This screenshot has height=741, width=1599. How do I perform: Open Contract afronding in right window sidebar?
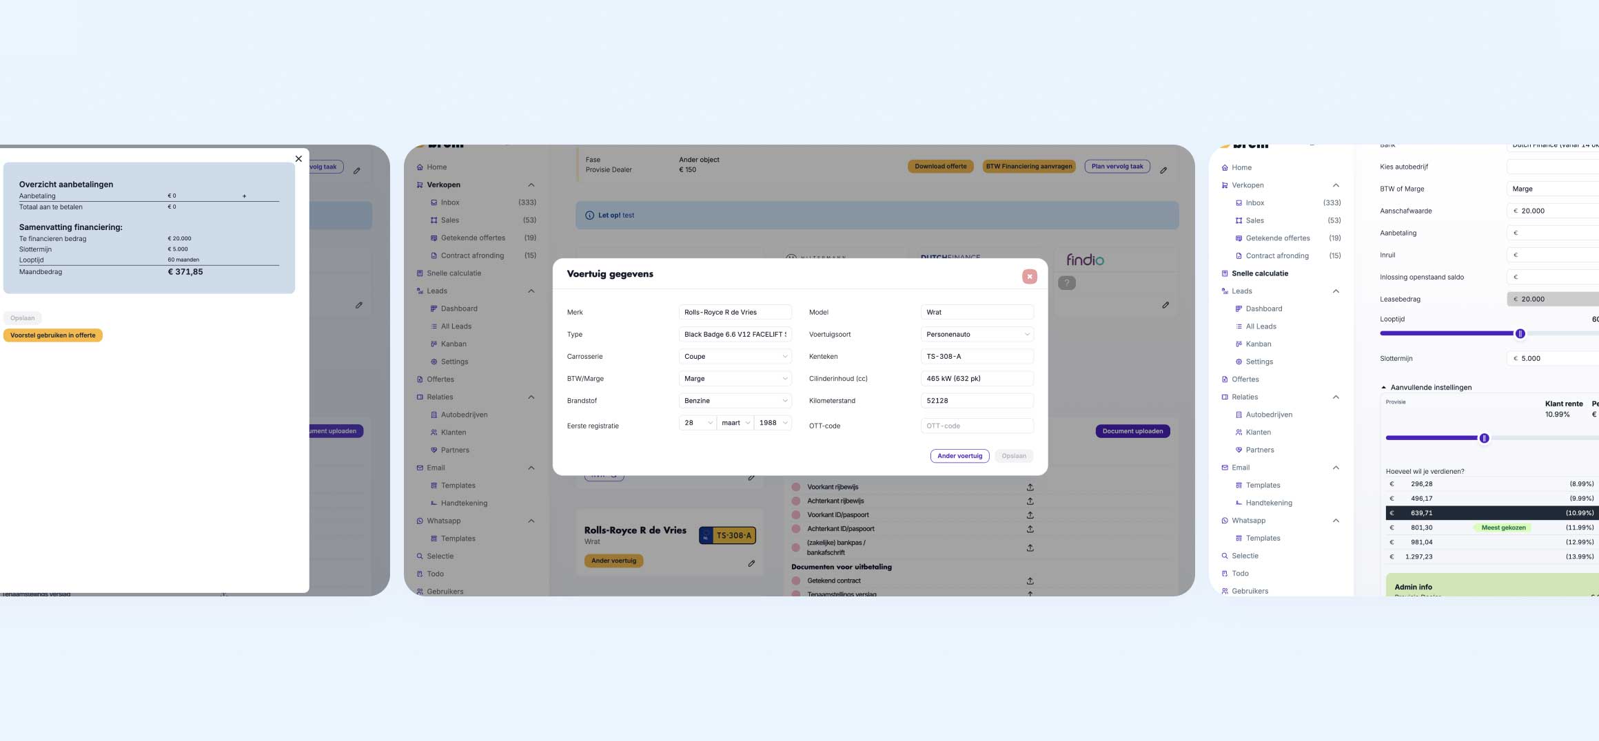click(x=1277, y=255)
